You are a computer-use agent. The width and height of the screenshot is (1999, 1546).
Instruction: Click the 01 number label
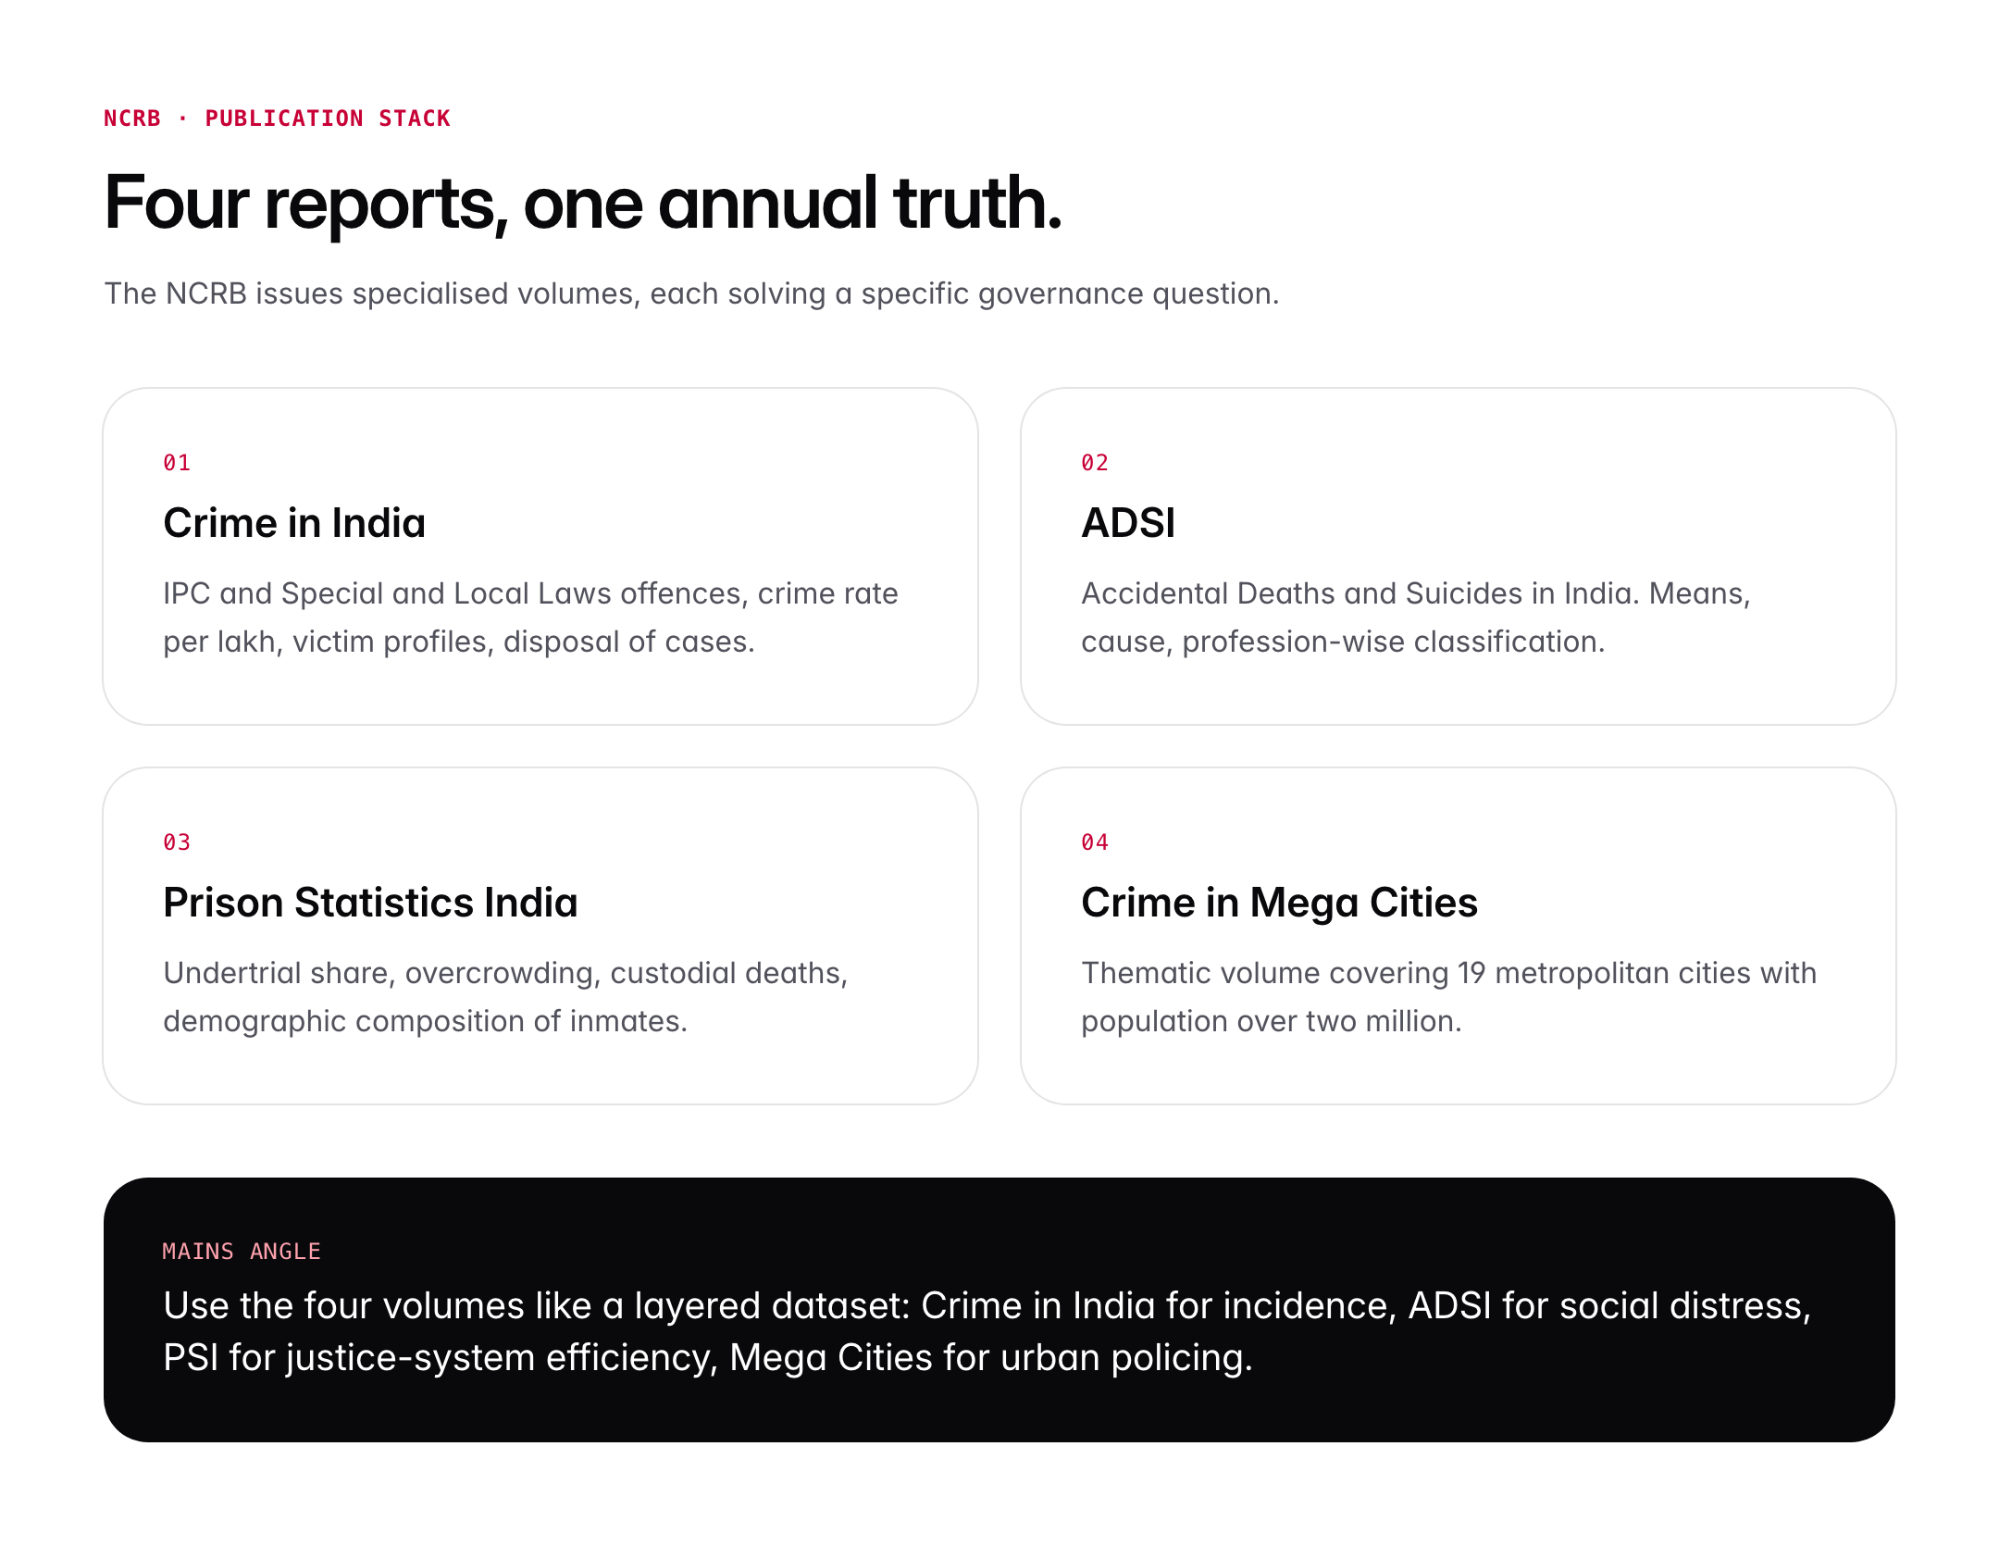pyautogui.click(x=177, y=463)
